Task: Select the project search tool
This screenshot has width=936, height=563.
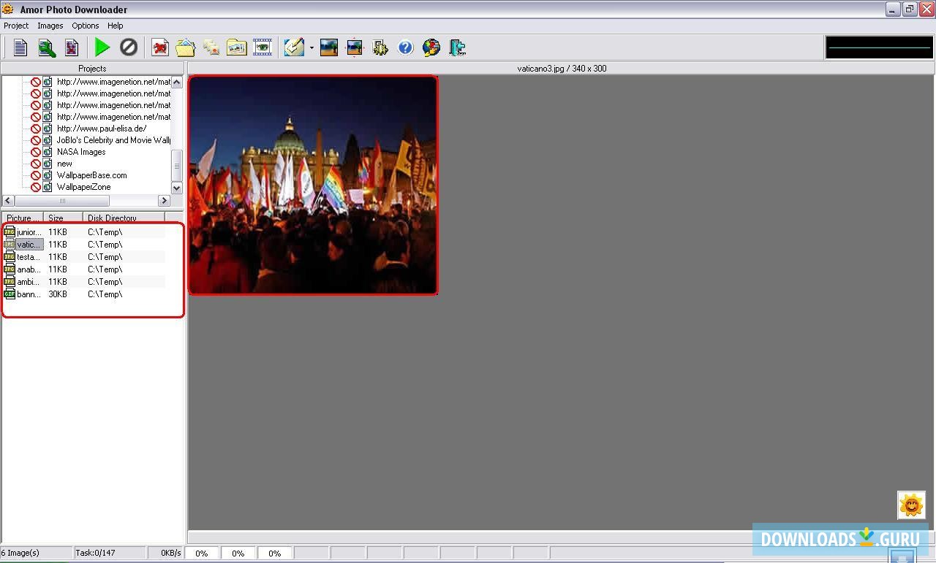Action: click(45, 47)
